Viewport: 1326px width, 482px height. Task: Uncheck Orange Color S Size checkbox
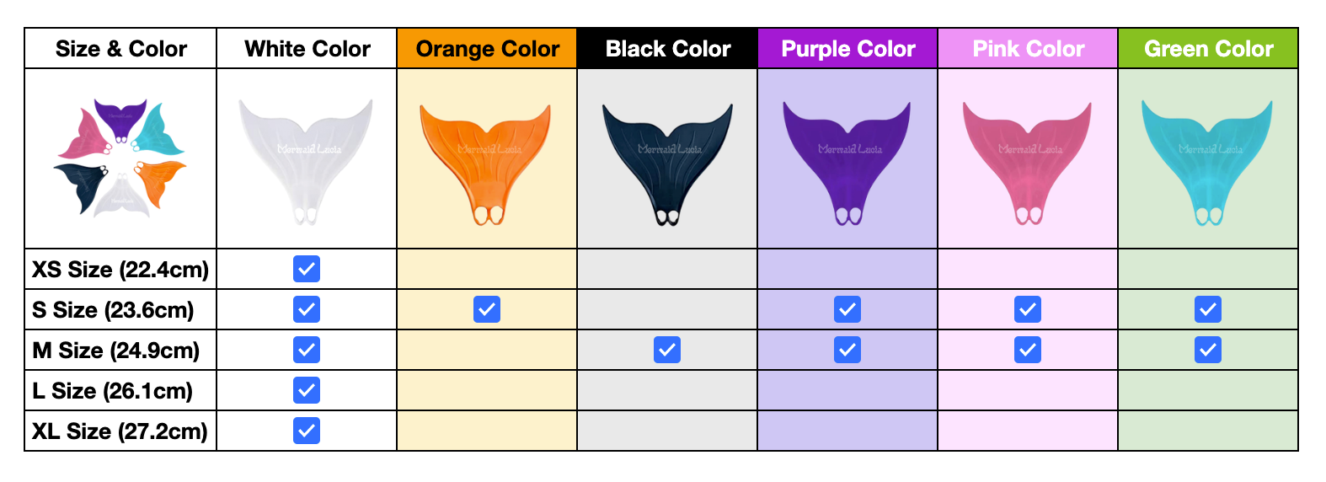[x=487, y=309]
